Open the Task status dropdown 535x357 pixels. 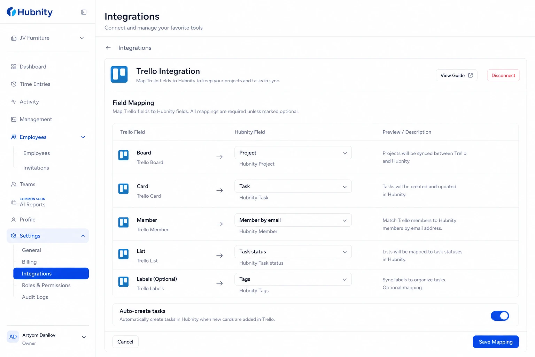click(x=293, y=252)
